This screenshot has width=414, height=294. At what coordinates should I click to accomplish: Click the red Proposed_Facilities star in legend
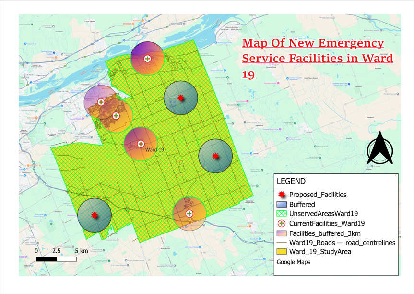[x=282, y=195]
